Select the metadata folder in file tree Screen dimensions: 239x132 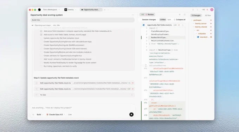pyautogui.click(x=202, y=33)
